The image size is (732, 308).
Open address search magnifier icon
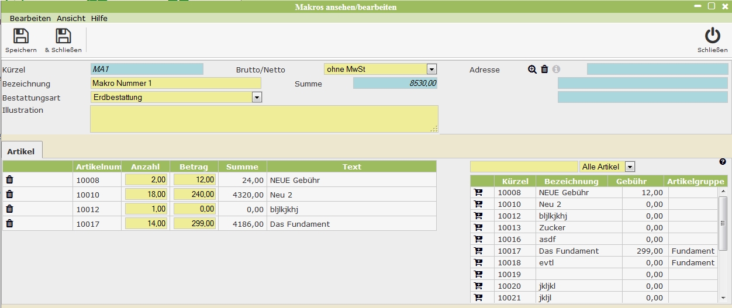tap(532, 69)
